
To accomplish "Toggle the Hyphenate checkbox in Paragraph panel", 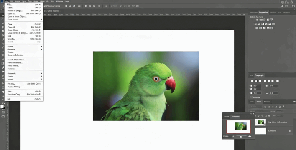I will [x=251, y=97].
